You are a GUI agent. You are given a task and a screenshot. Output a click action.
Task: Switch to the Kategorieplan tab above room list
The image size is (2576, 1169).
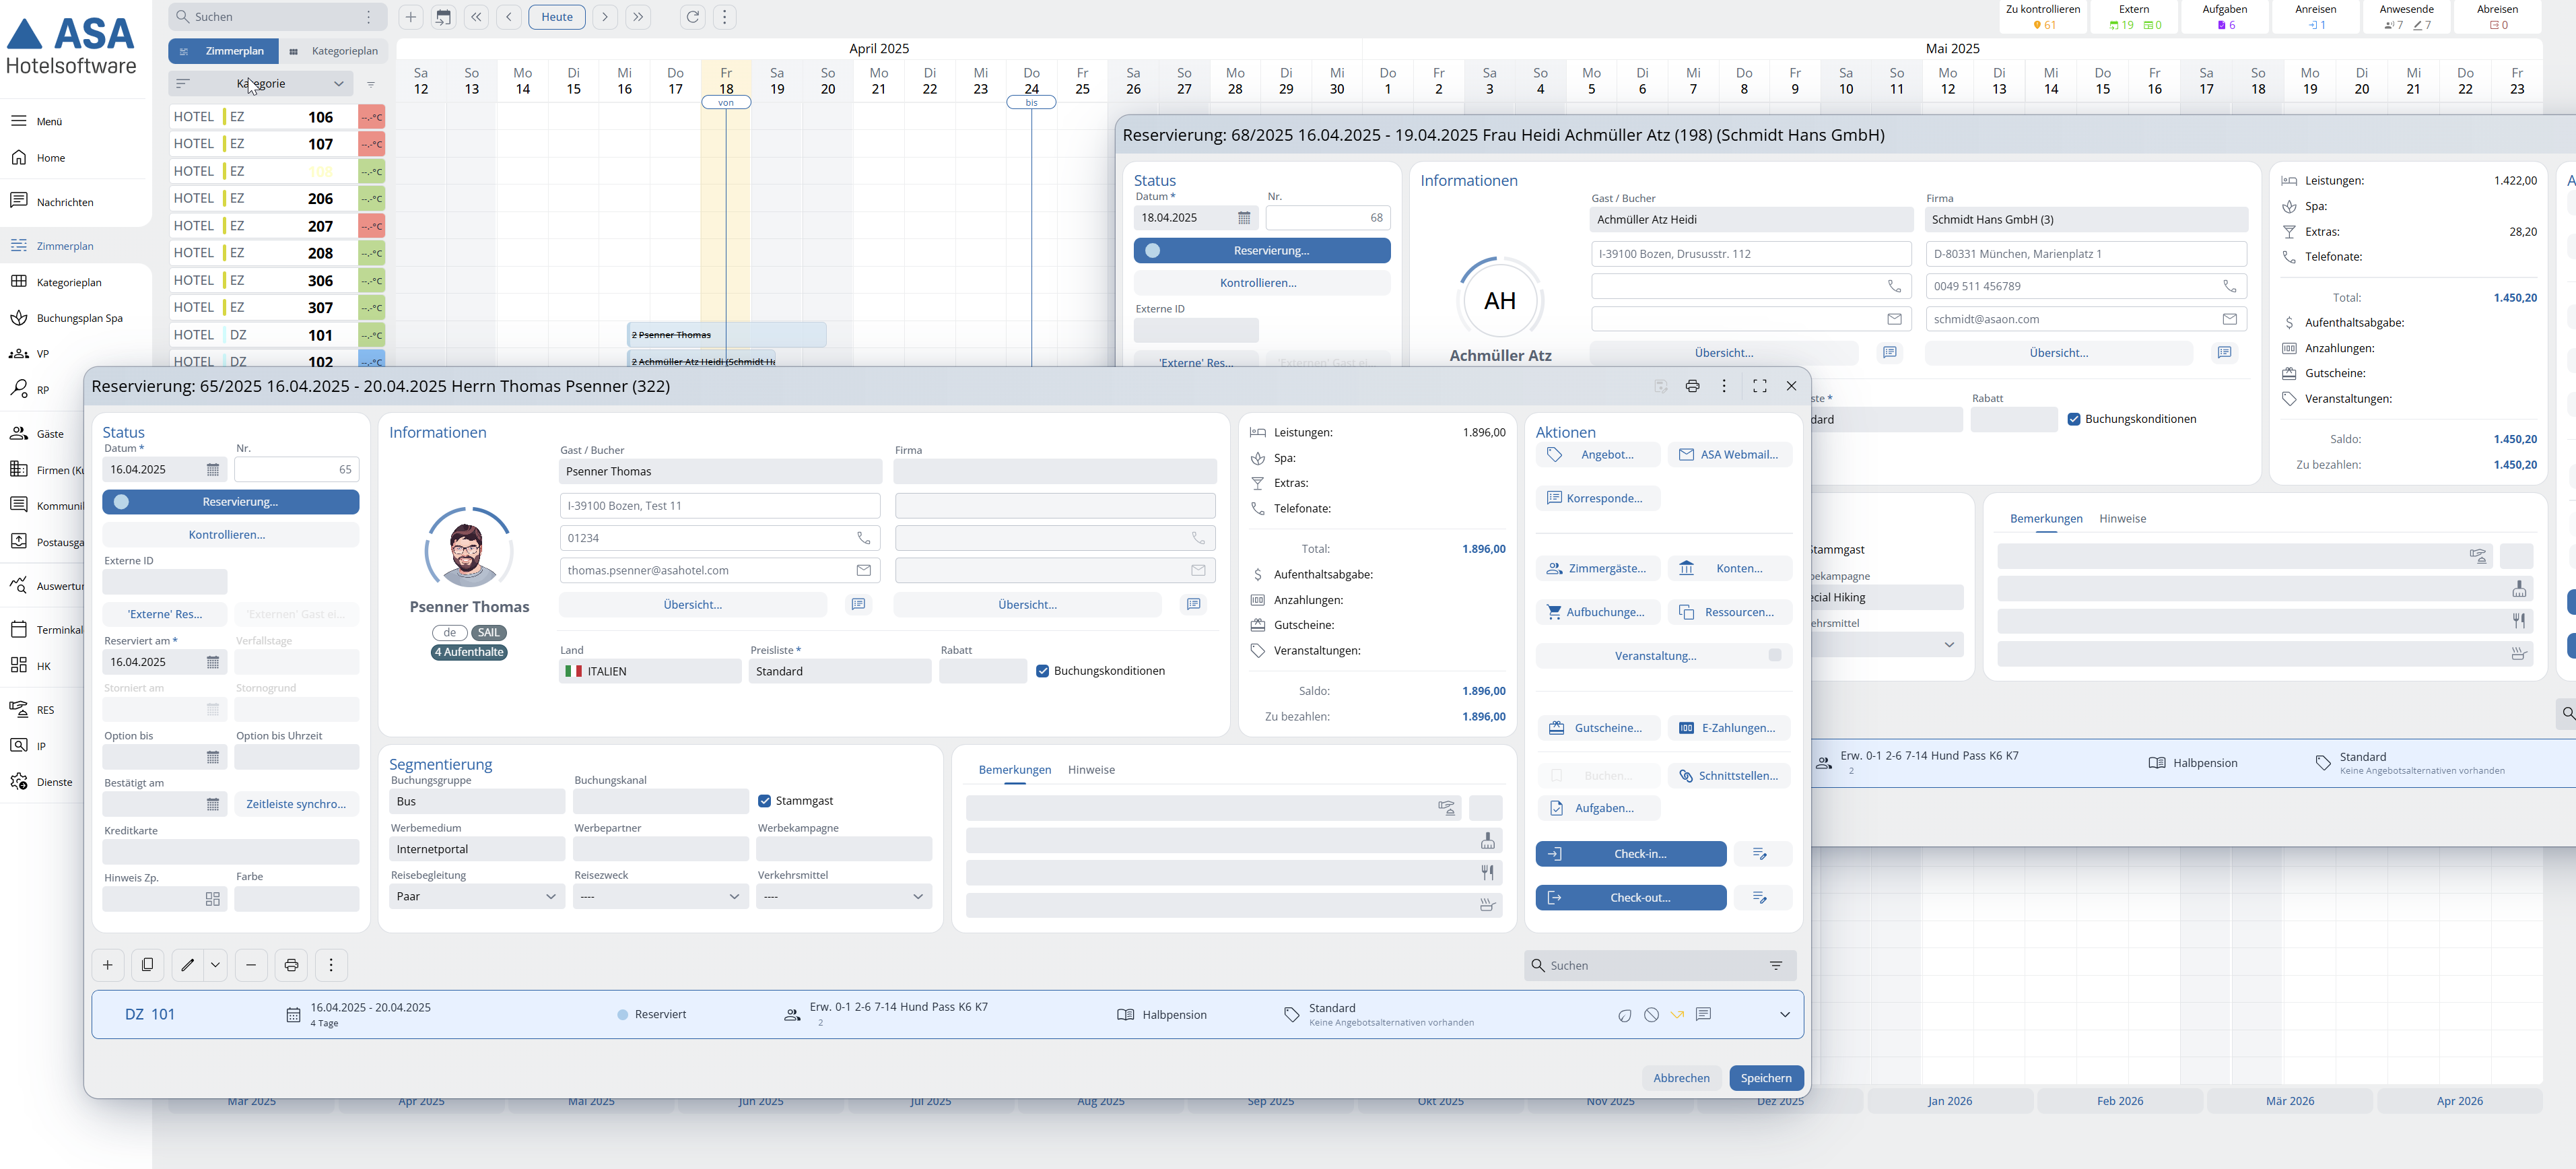click(335, 51)
